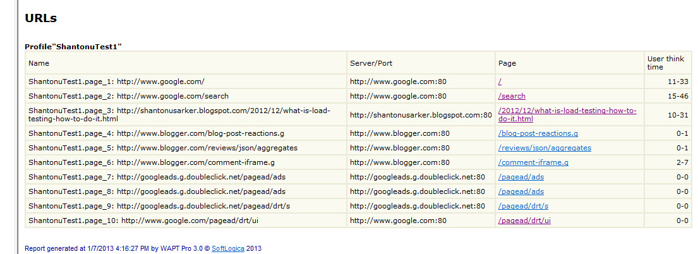Select the shantonusarker.blogspot.com:80 server cell
This screenshot has width=698, height=254.
click(421, 115)
